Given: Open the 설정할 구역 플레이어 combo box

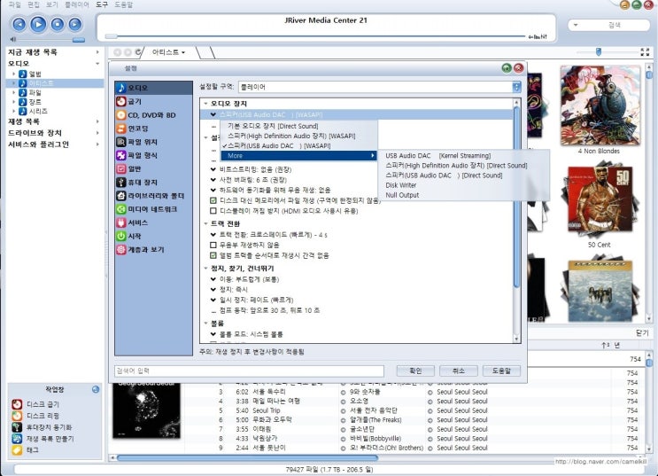Looking at the screenshot, I should click(380, 87).
